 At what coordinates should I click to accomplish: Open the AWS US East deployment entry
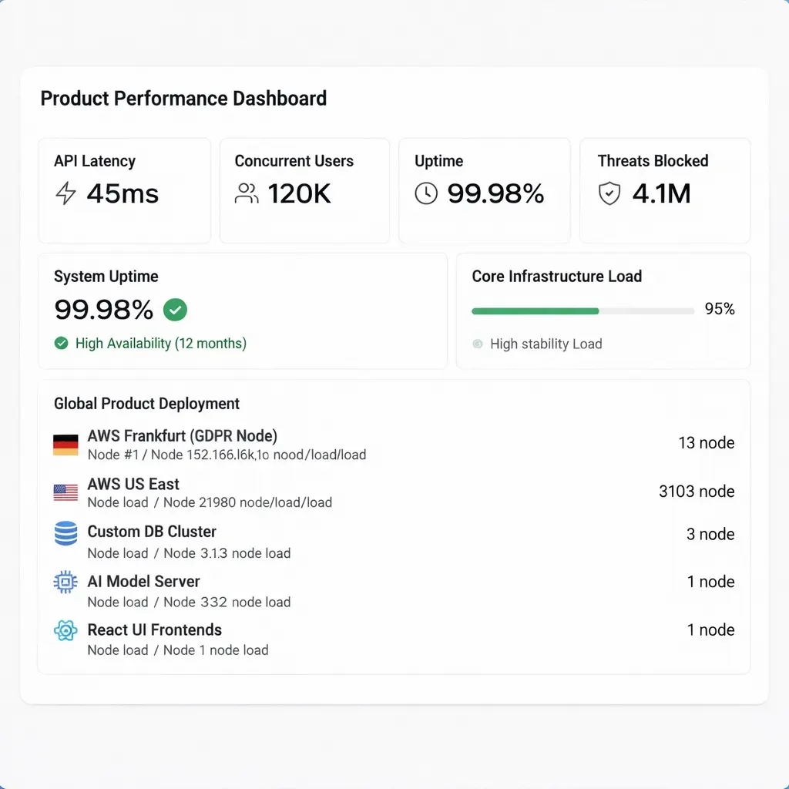point(133,484)
